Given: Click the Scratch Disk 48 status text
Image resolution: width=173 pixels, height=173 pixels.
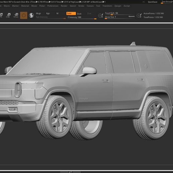Looking at the screenshot, I should click(x=21, y=2).
